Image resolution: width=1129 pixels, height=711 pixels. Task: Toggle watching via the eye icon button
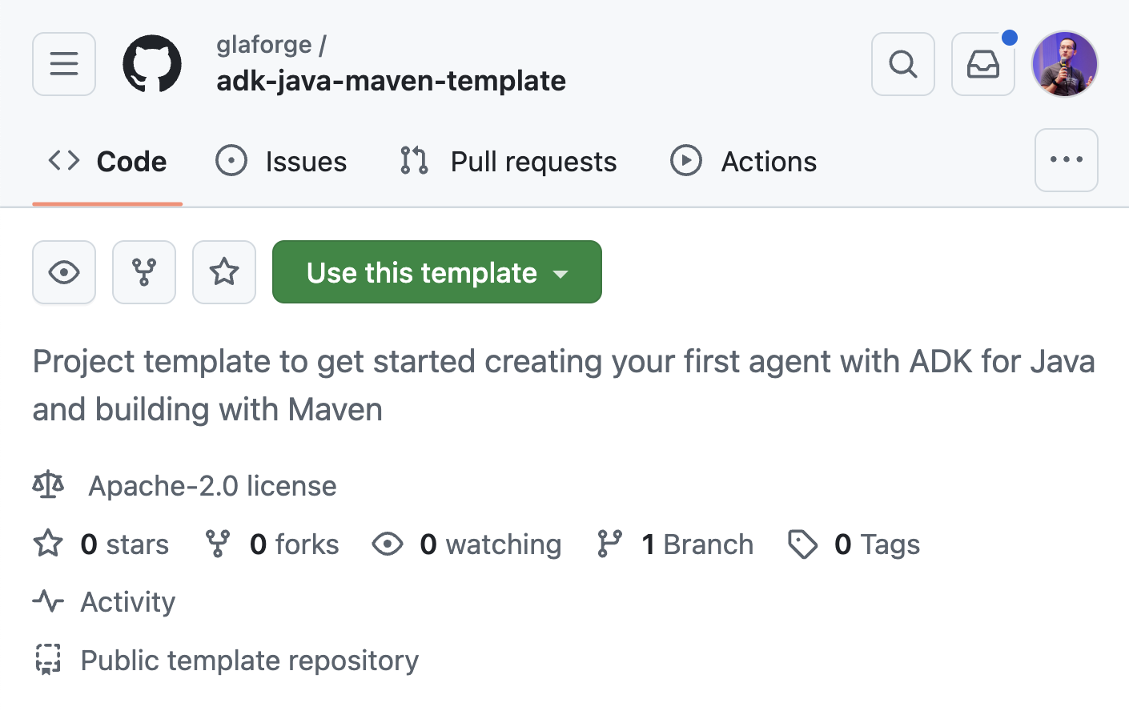tap(64, 272)
